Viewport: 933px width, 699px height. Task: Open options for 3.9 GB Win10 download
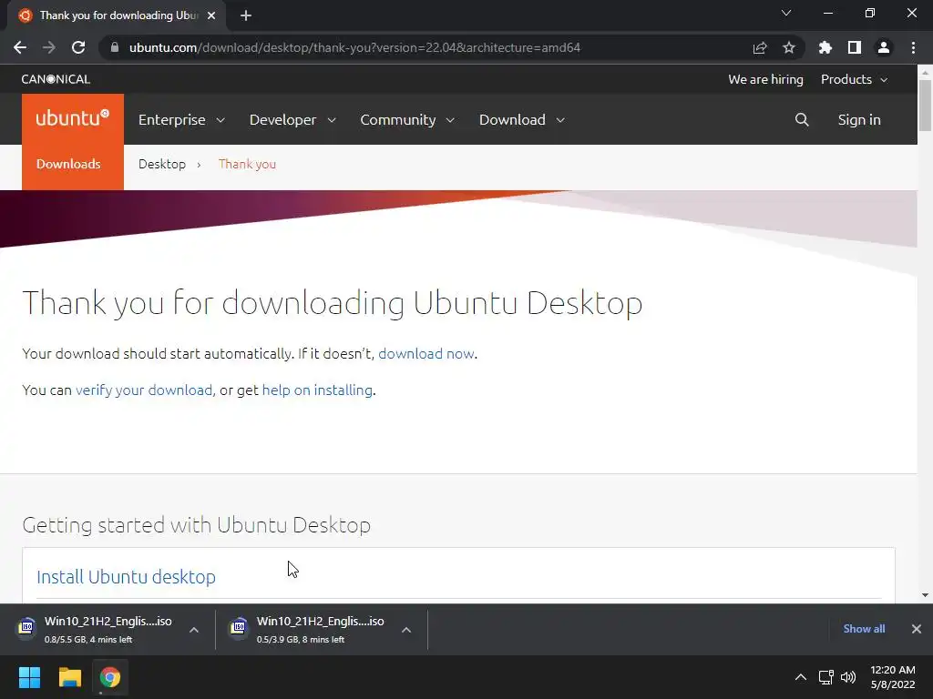point(406,630)
